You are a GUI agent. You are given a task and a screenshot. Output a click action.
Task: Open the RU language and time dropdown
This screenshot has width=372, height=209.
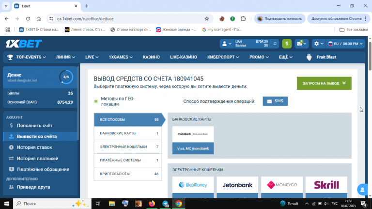[x=345, y=44]
